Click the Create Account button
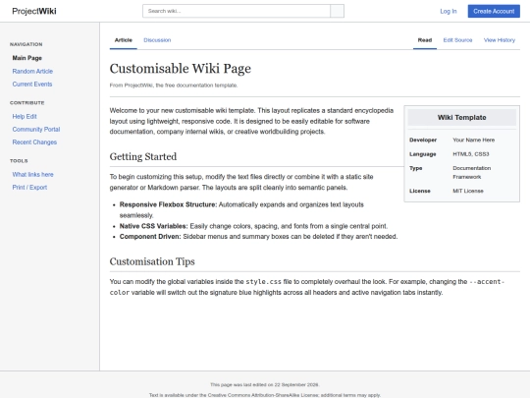 [x=494, y=11]
